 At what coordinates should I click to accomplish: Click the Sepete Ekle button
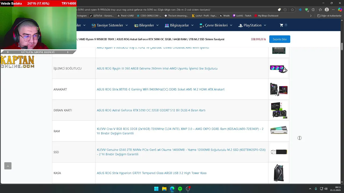[x=280, y=39]
